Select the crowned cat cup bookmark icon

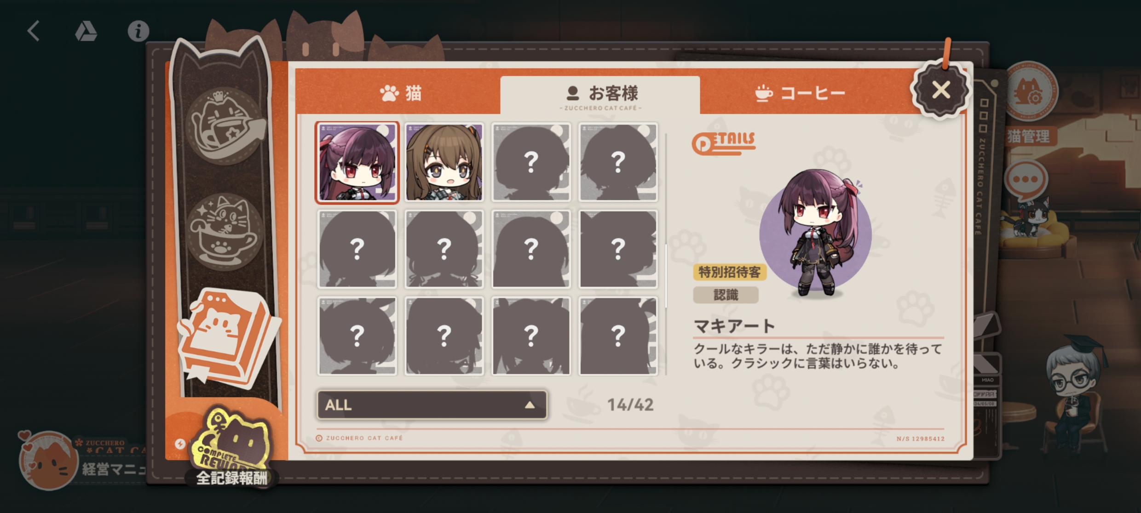(x=225, y=125)
